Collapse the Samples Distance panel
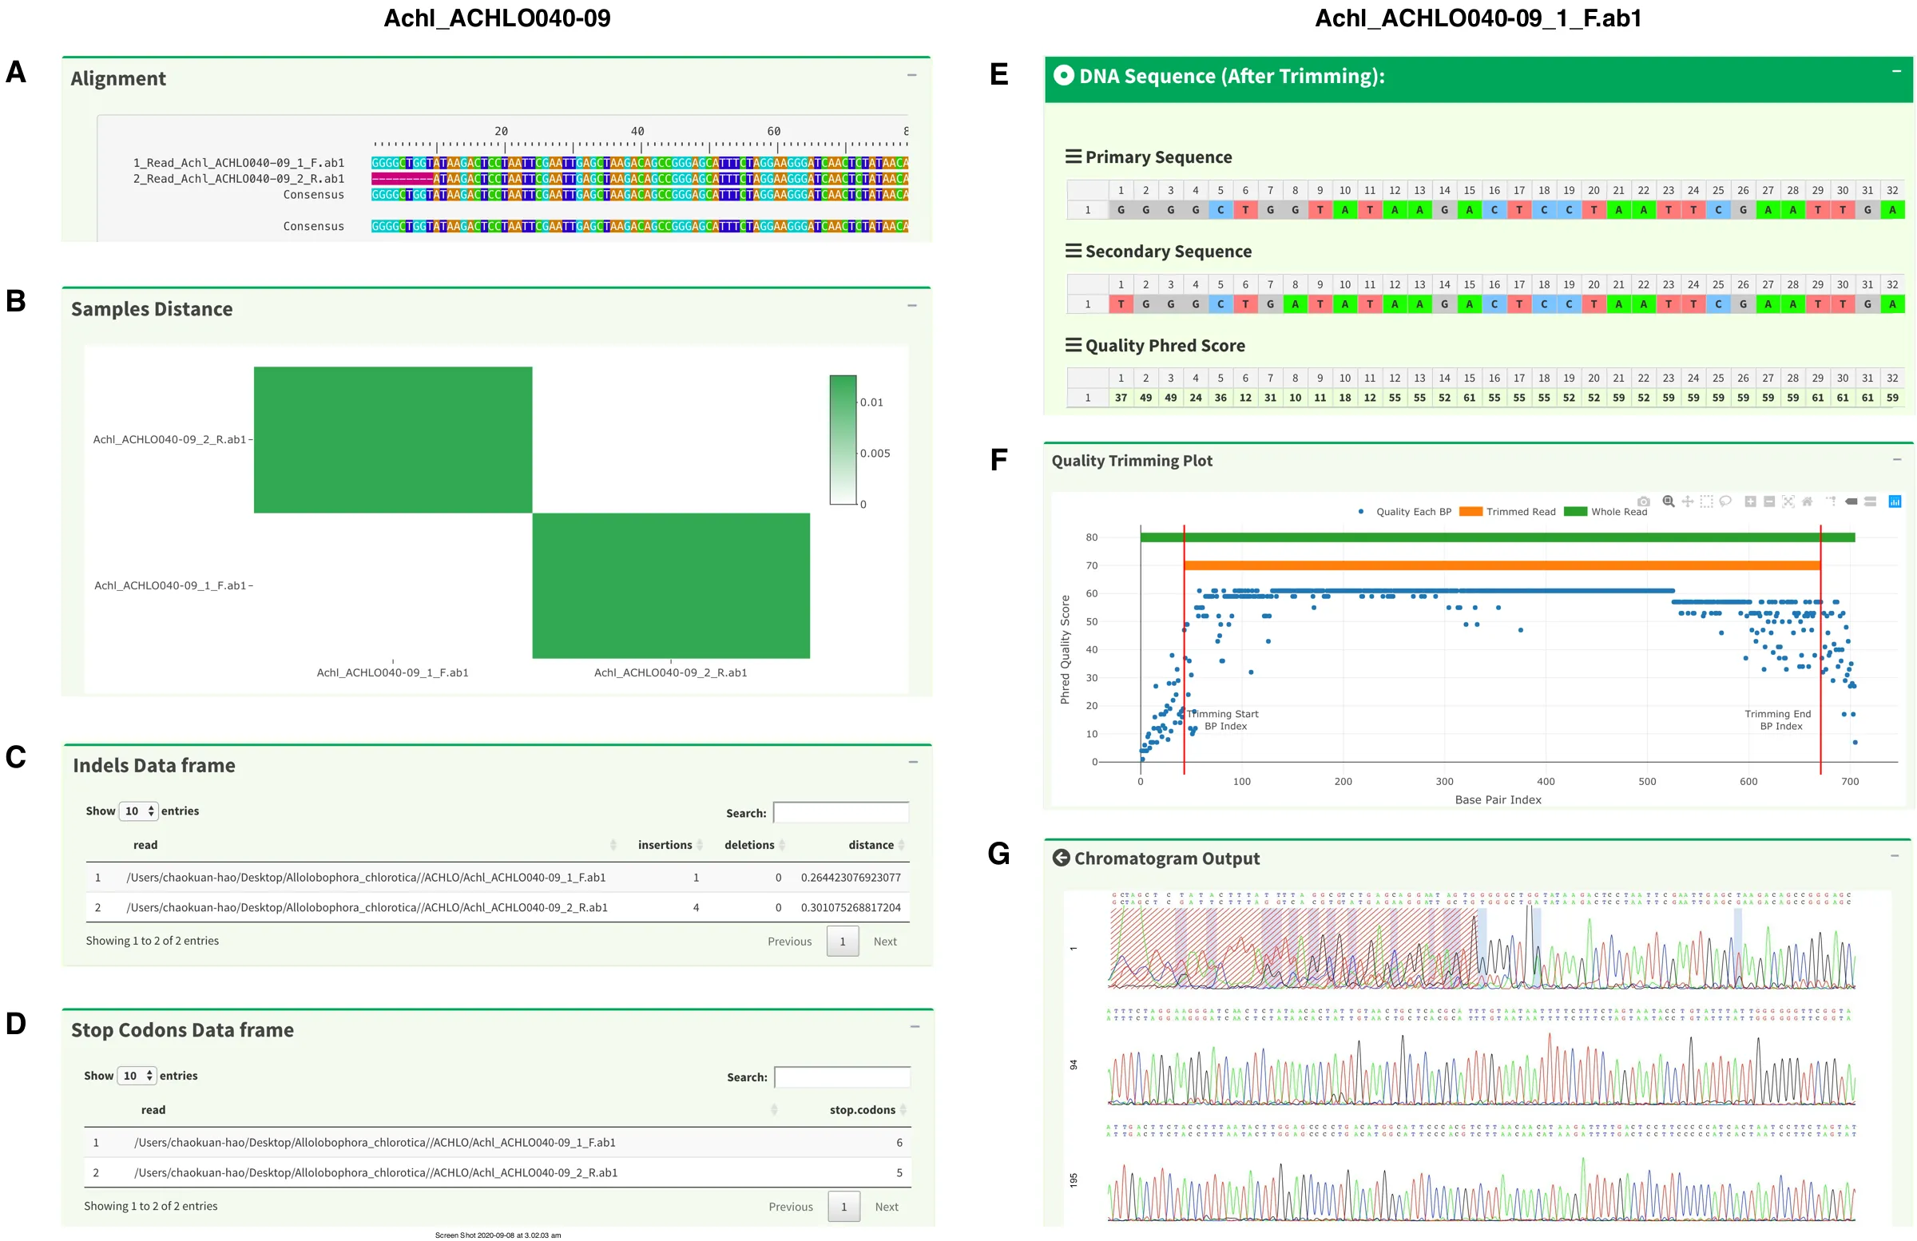 pos(912,305)
